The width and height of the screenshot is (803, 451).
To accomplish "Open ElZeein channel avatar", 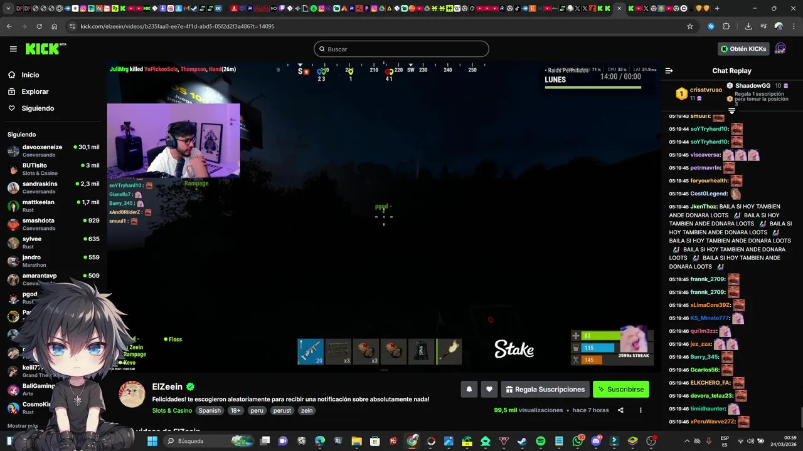I will click(x=132, y=395).
